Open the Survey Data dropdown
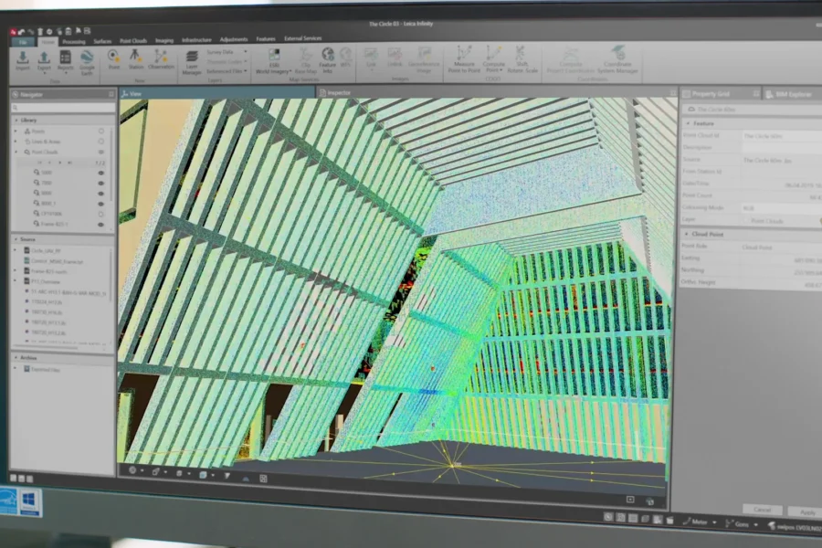Viewport: 822px width, 548px height. [227, 52]
